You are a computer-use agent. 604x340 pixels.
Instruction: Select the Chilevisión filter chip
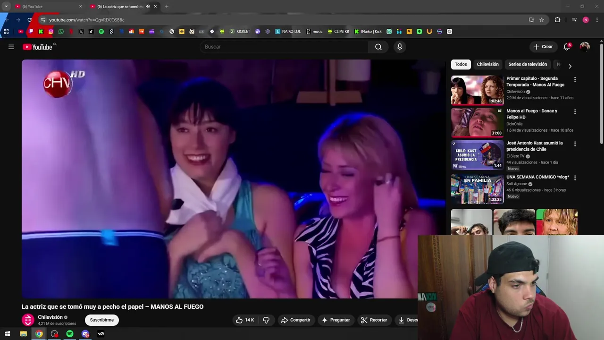coord(487,64)
